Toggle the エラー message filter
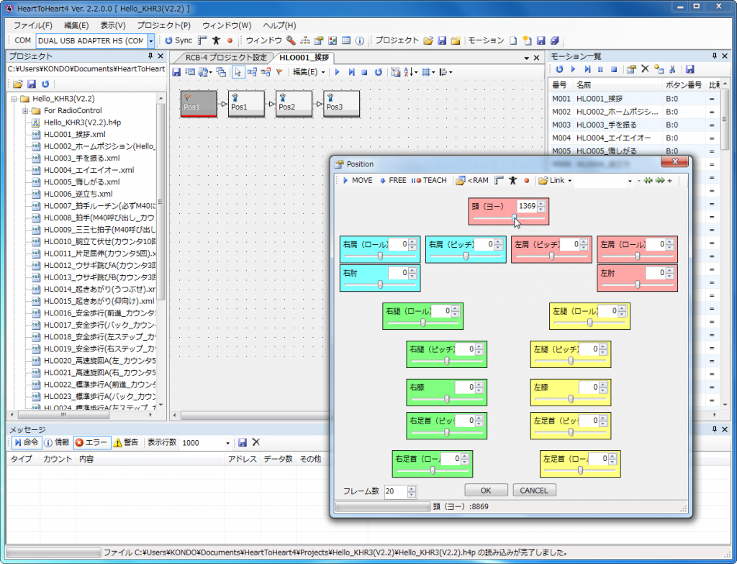 click(x=92, y=442)
